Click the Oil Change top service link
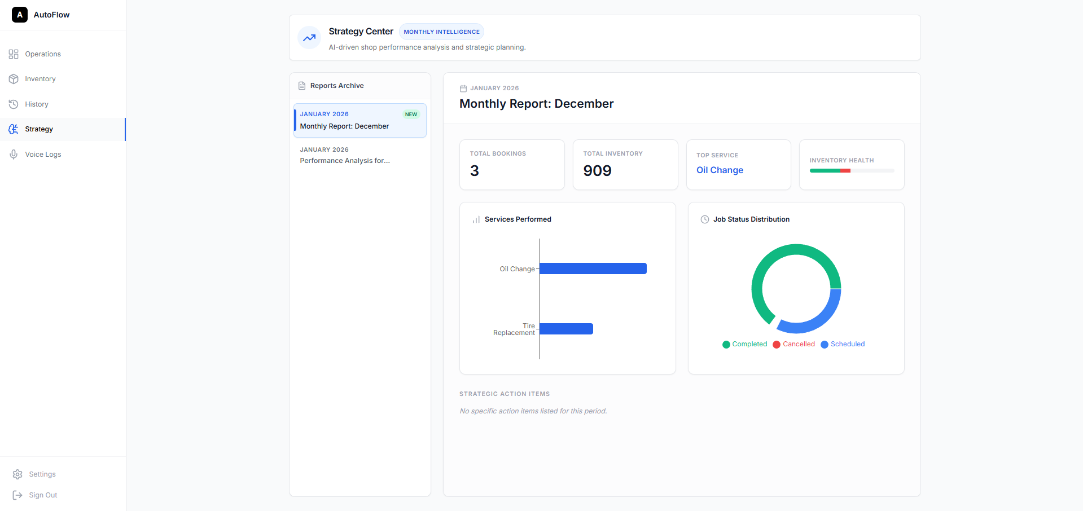The height and width of the screenshot is (511, 1083). pyautogui.click(x=720, y=170)
